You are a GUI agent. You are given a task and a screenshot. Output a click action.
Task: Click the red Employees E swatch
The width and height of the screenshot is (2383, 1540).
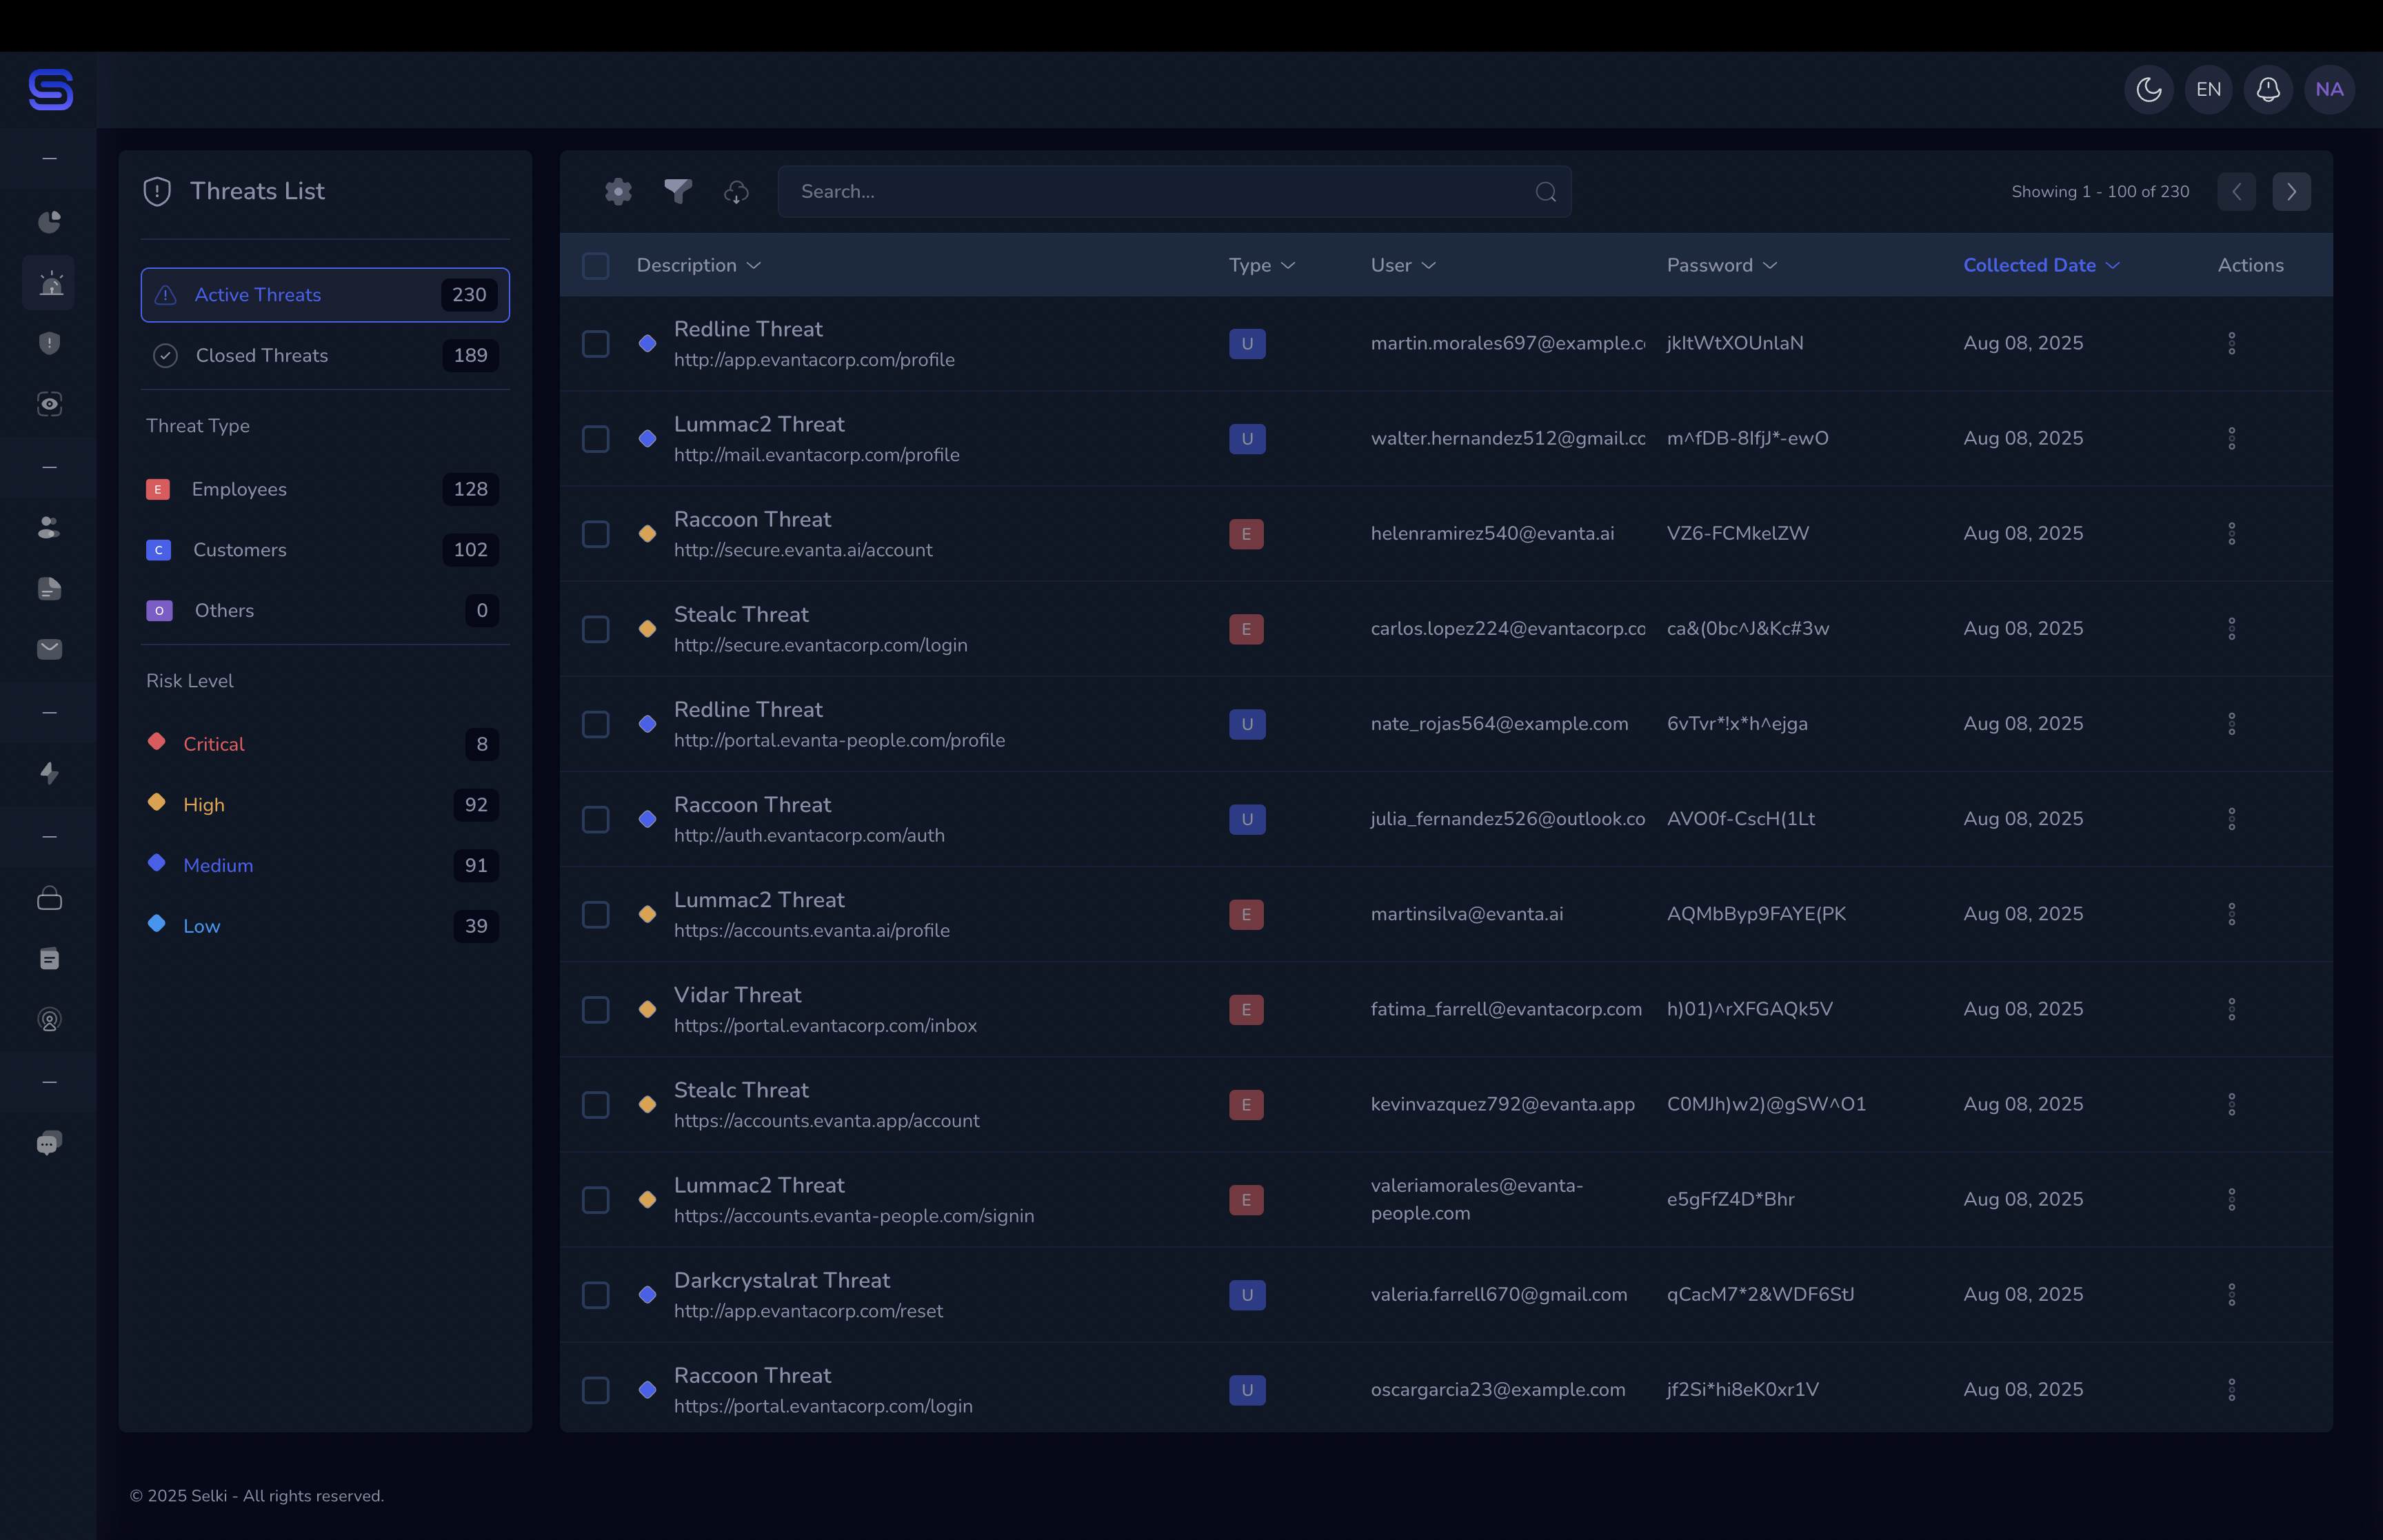[158, 489]
